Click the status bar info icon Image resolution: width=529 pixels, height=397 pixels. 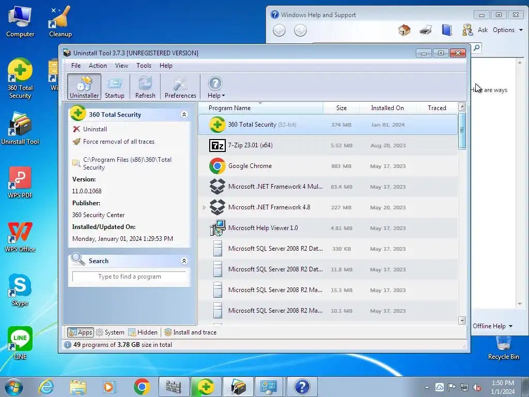tap(68, 345)
